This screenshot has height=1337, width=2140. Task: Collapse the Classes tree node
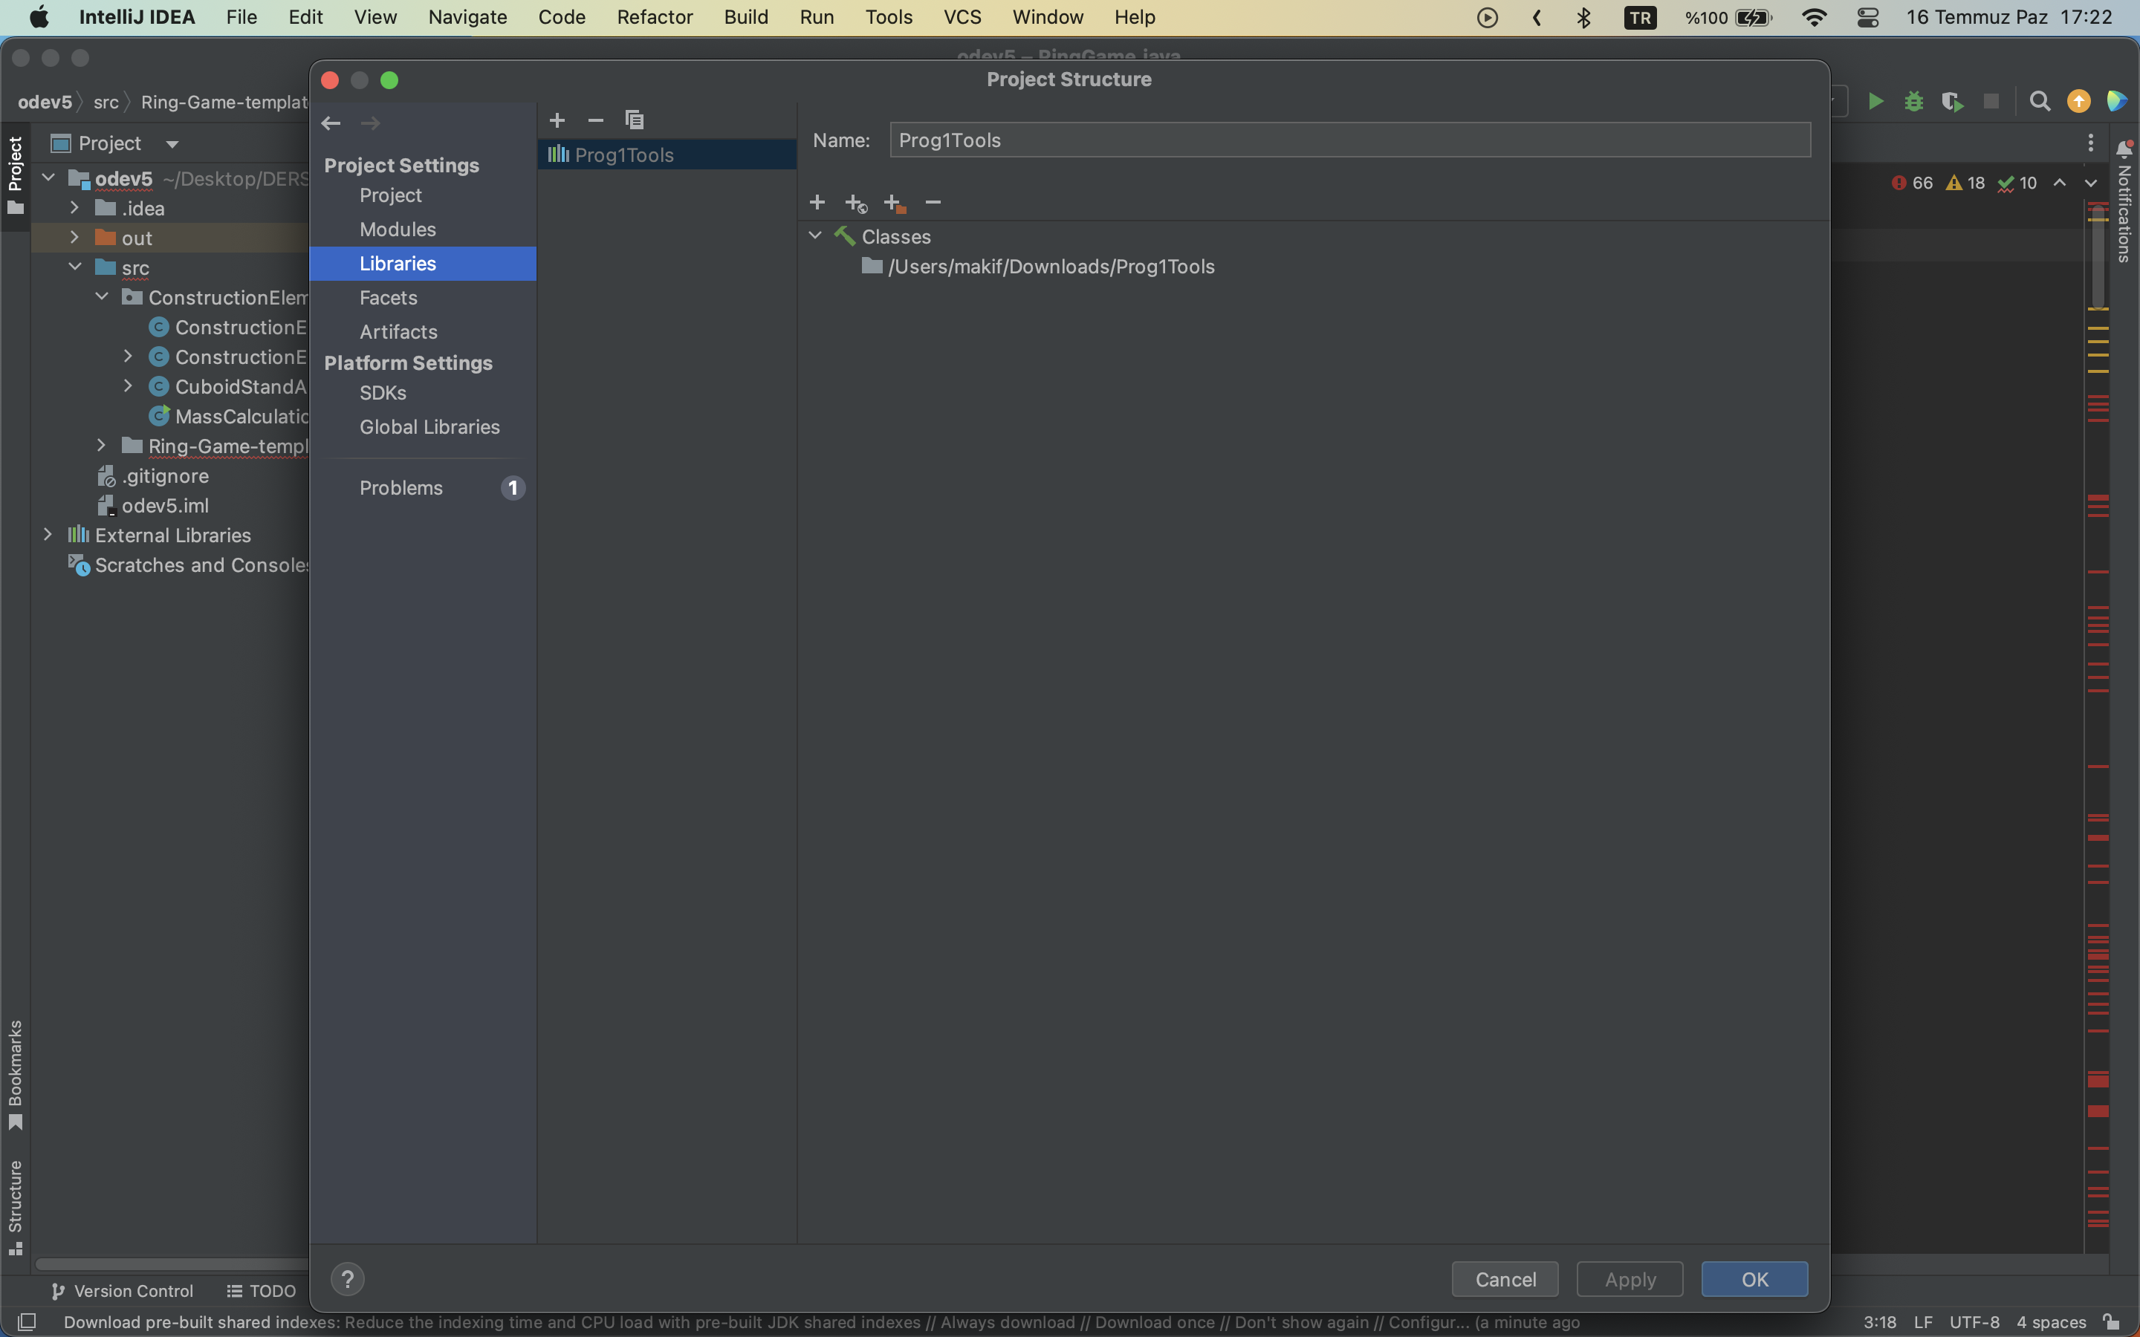coord(815,236)
